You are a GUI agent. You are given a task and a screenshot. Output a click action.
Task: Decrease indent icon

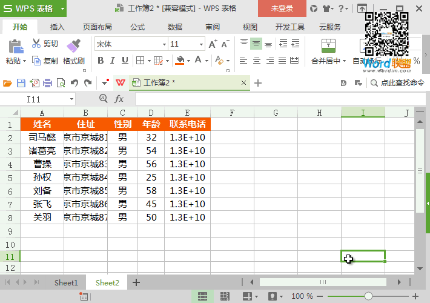point(283,44)
